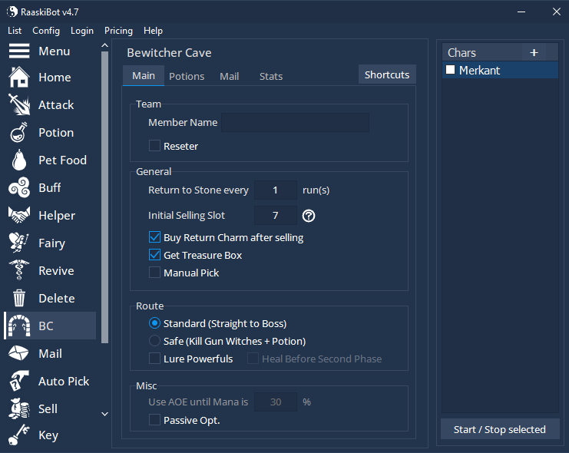Select the Potion flask icon
This screenshot has width=569, height=453.
pyautogui.click(x=19, y=132)
